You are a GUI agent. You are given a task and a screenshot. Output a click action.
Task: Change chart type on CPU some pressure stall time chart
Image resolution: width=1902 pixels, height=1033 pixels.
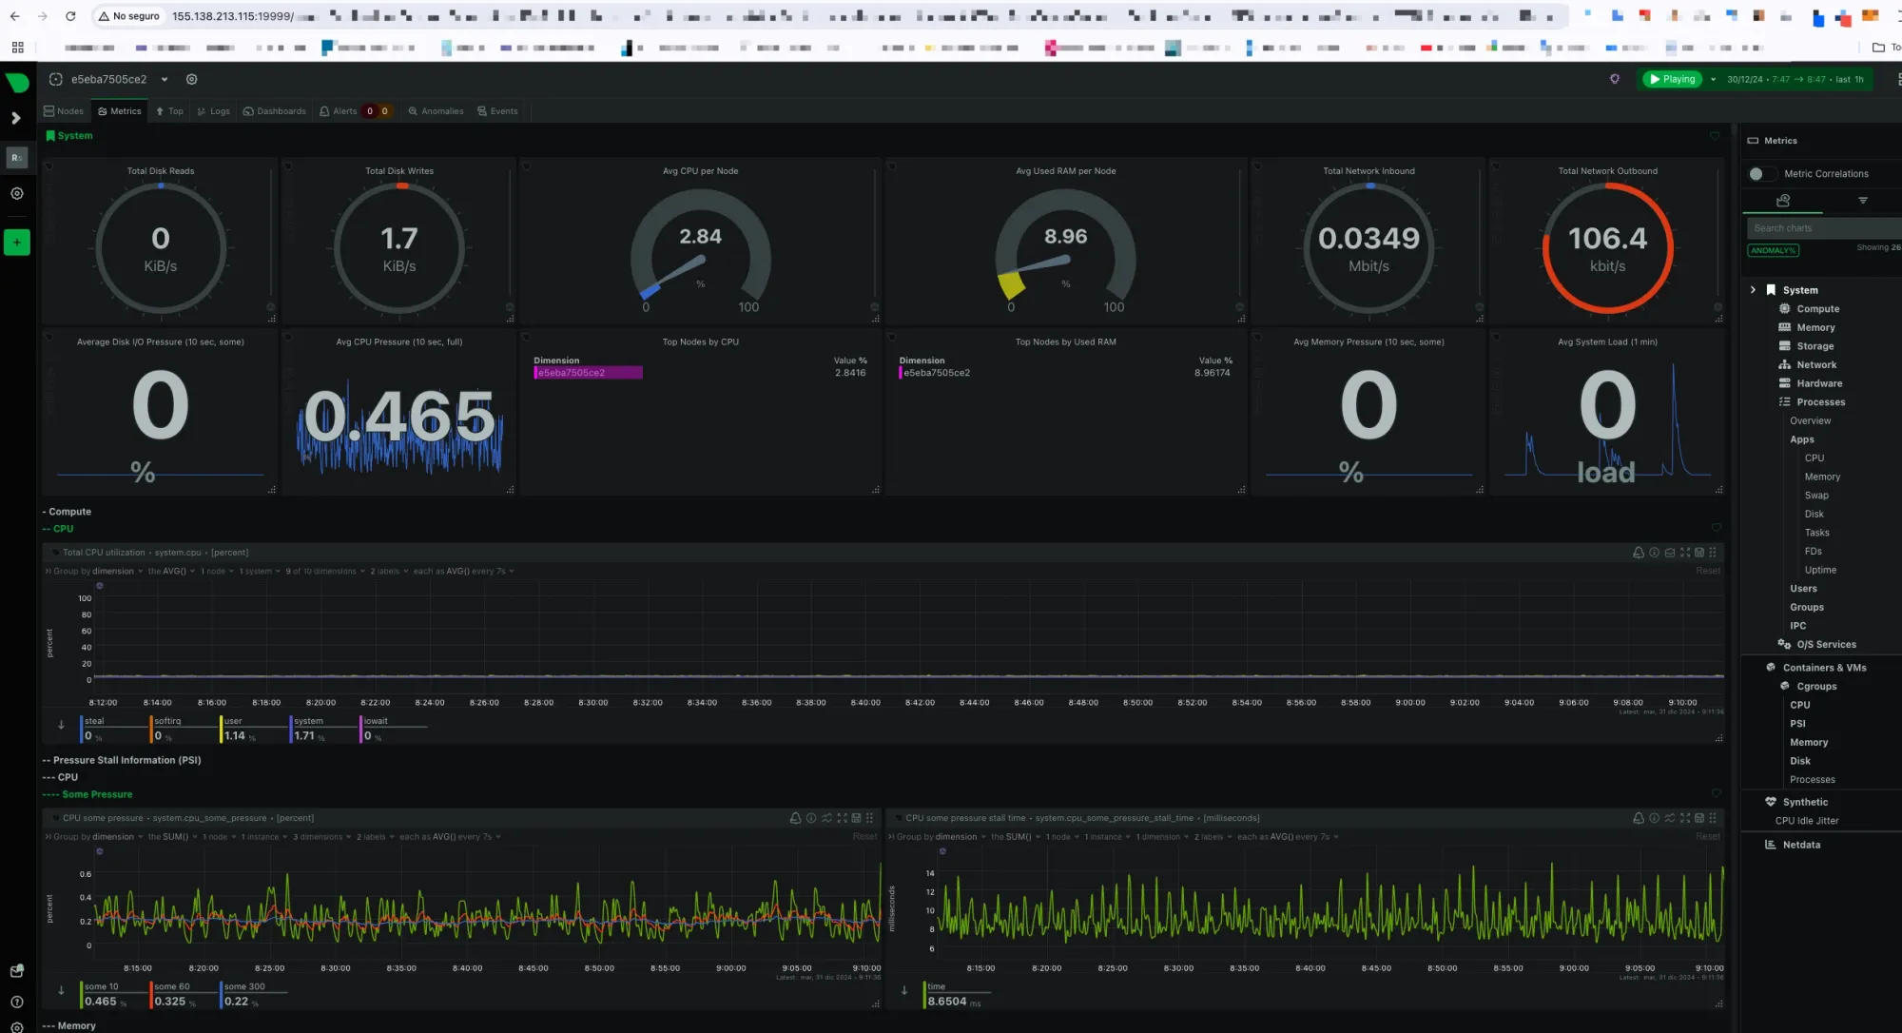click(1669, 818)
